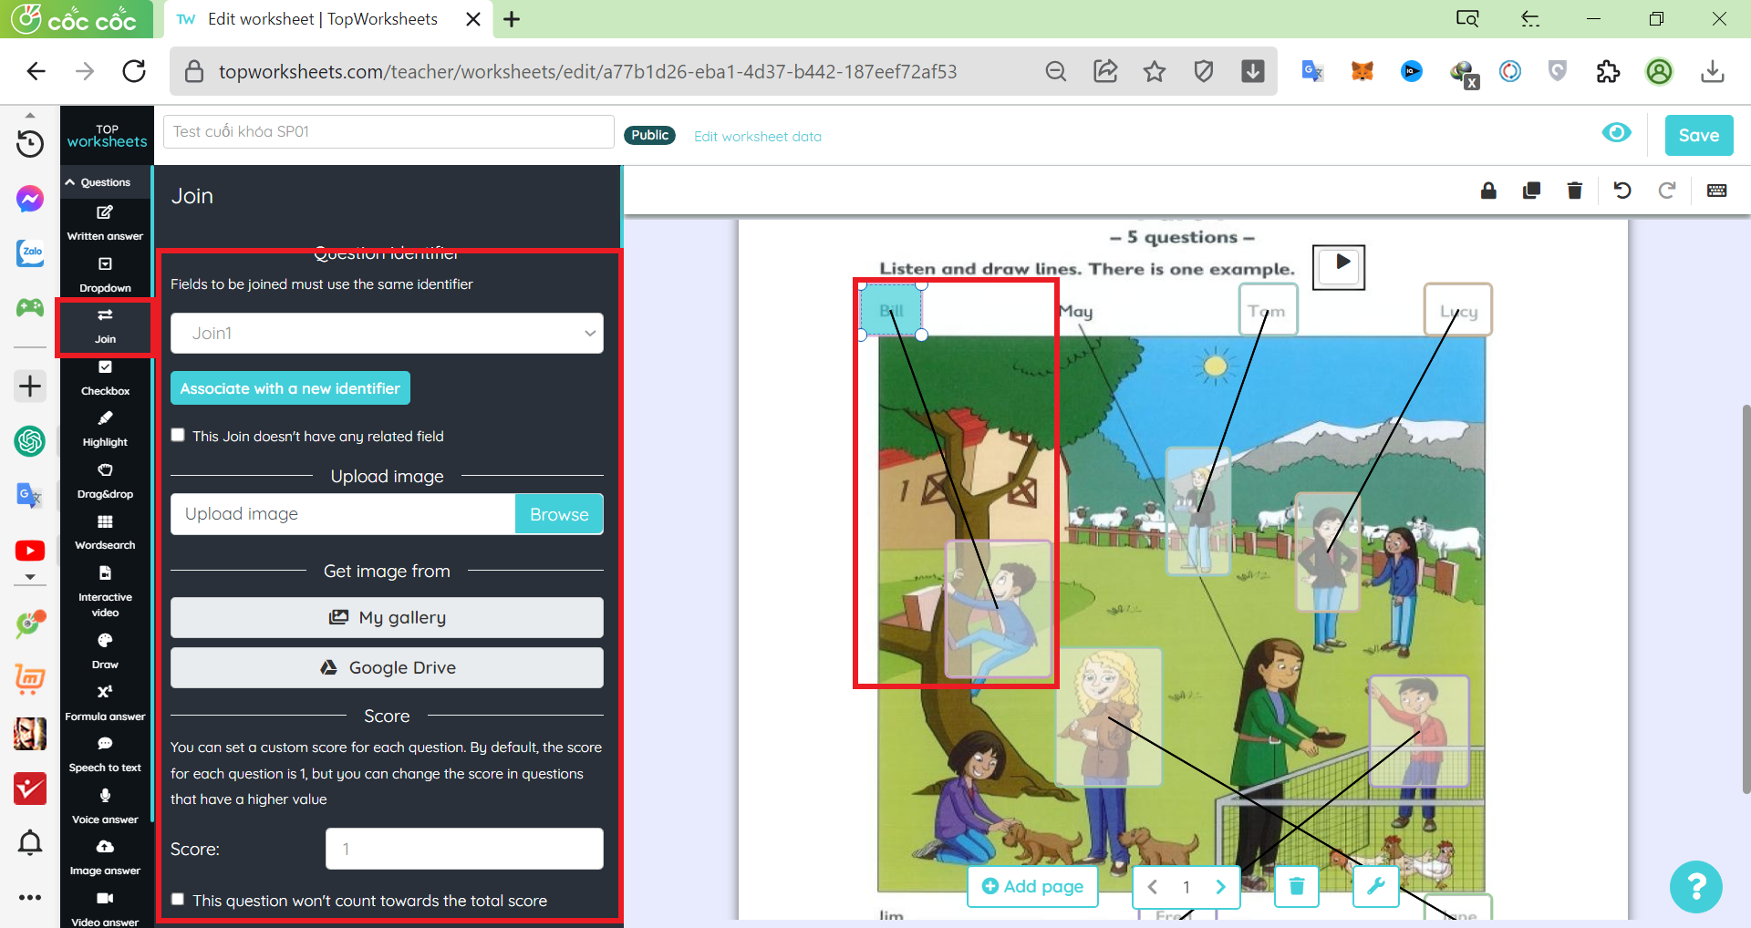The height and width of the screenshot is (928, 1751).
Task: Select the Wordsearch question tool
Action: click(105, 532)
